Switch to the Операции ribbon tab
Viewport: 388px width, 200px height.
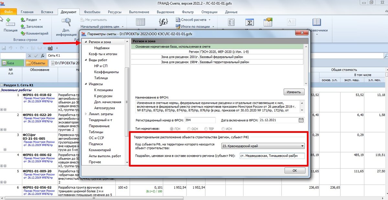(209, 12)
